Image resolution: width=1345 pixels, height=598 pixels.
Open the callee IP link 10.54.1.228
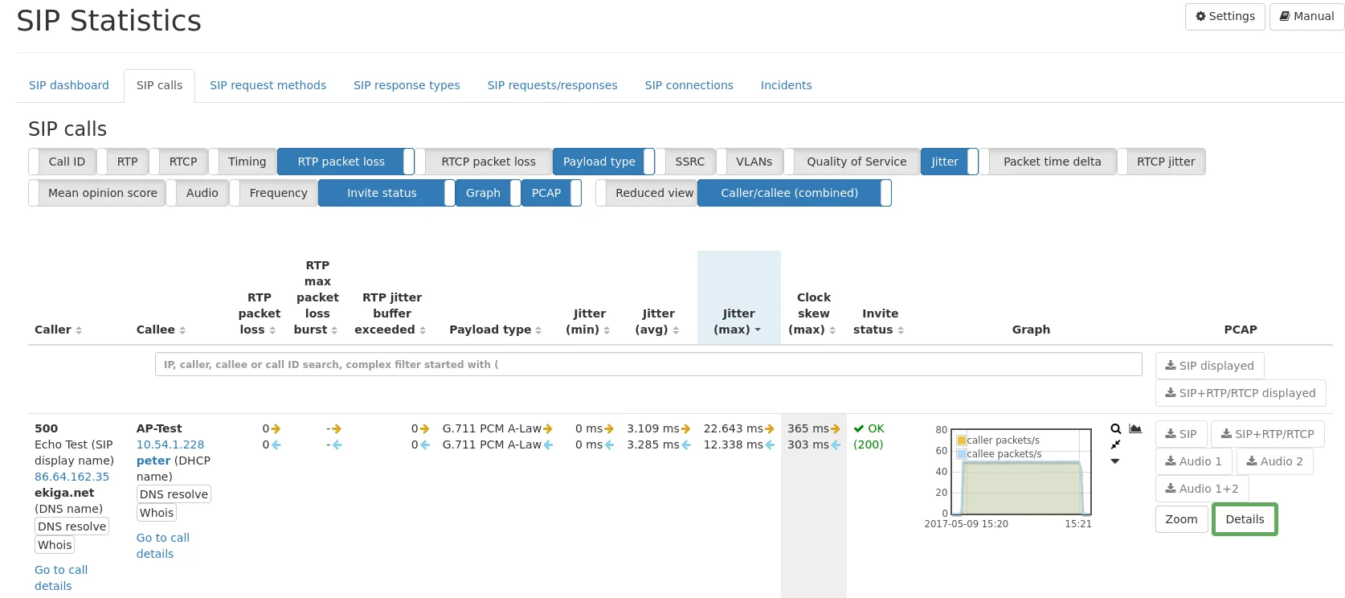point(170,444)
